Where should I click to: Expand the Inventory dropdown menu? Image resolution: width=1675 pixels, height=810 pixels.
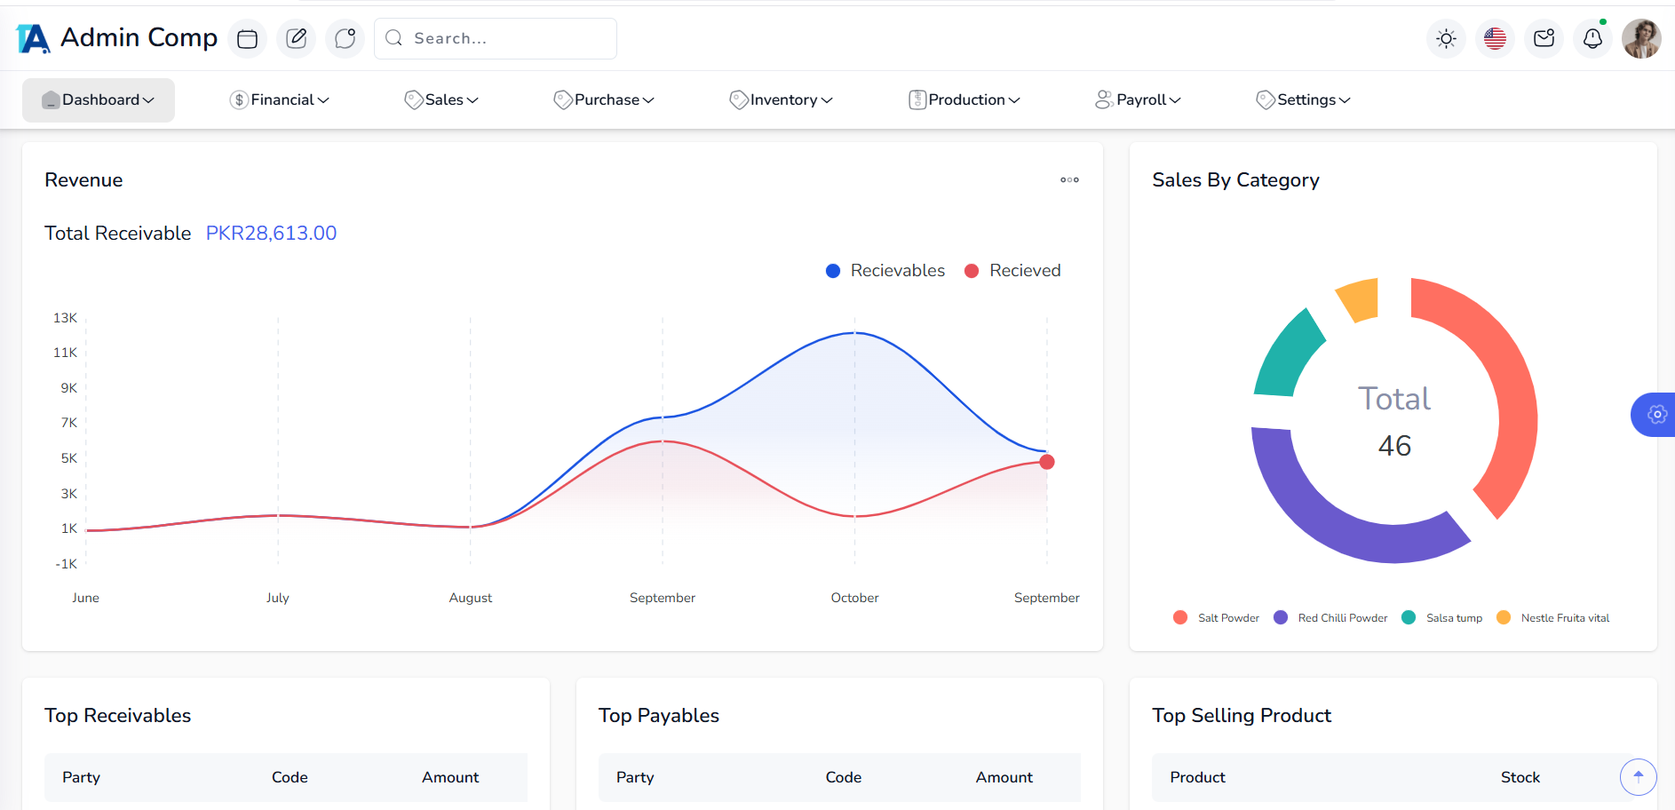coord(781,100)
